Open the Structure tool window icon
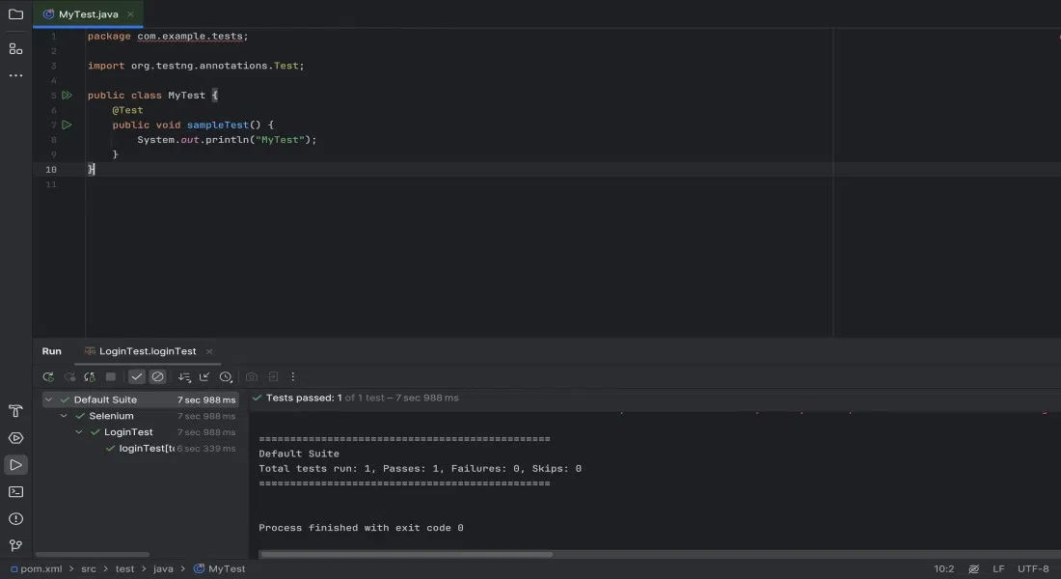 [x=15, y=48]
